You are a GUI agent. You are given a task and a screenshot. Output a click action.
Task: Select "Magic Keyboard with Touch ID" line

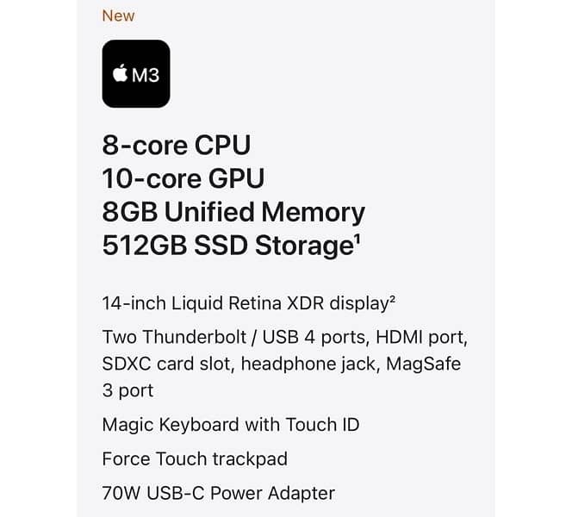[230, 425]
